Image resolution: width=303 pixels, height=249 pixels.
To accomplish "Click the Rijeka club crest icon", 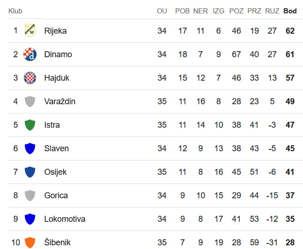I will click(30, 30).
